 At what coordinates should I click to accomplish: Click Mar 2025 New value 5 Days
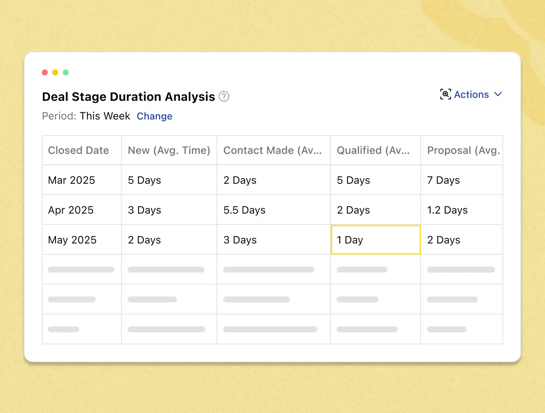[169, 180]
